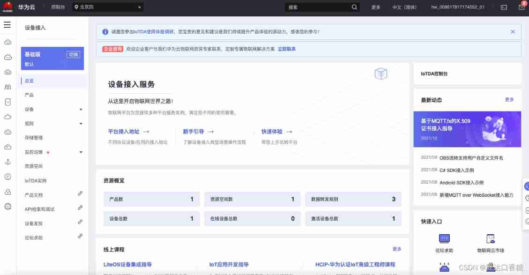Click external link icon beside API检索和调试
Image resolution: width=529 pixels, height=275 pixels.
(80, 208)
